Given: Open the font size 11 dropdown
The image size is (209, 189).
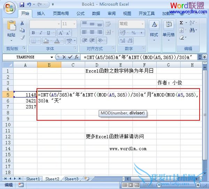Looking at the screenshot, I should coord(74,24).
